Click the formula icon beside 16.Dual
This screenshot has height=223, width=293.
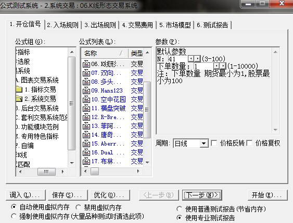[86, 152]
